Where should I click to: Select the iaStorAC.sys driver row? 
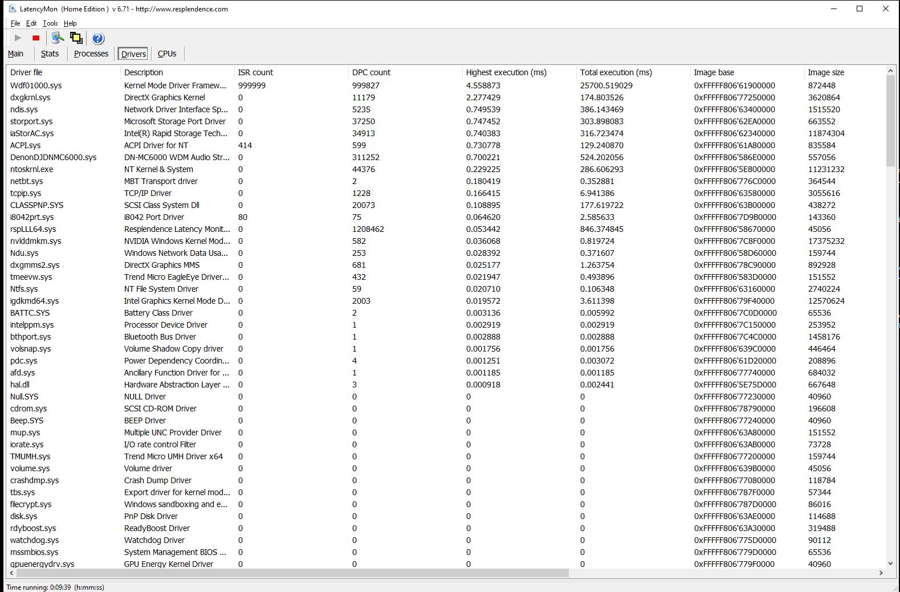coord(446,133)
